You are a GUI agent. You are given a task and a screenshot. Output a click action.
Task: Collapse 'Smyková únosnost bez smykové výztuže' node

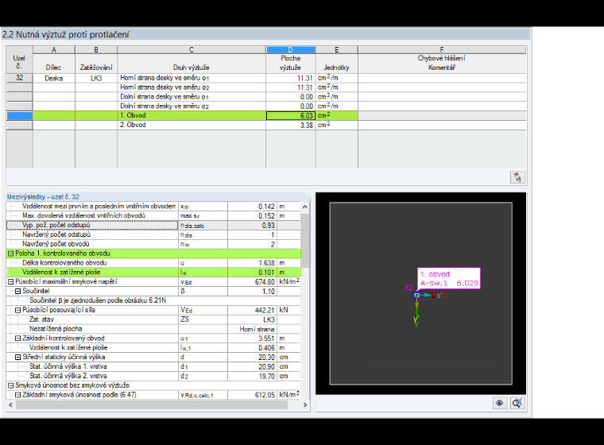(x=11, y=385)
